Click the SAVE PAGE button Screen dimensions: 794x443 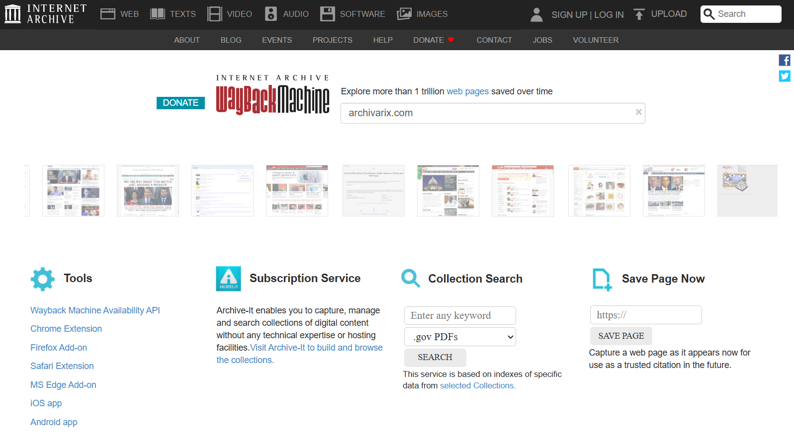620,336
